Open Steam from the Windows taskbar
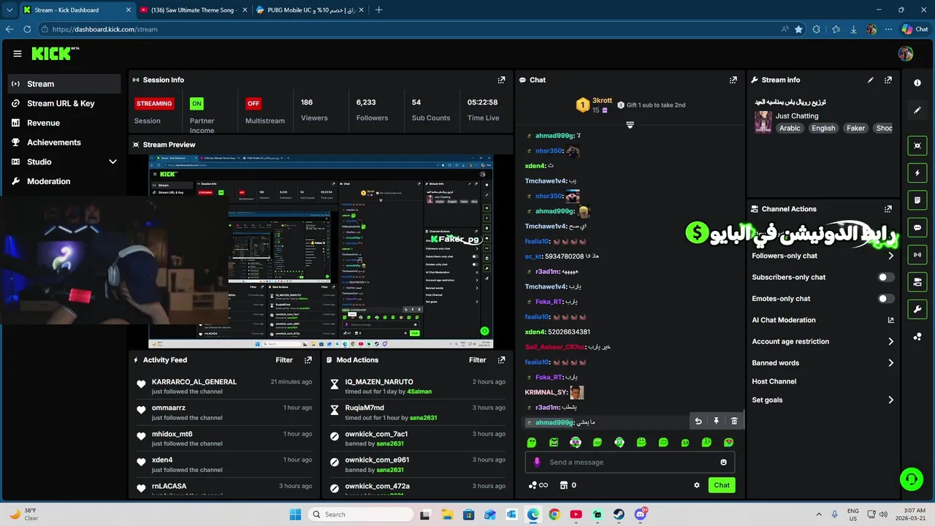The width and height of the screenshot is (935, 526). tap(619, 514)
